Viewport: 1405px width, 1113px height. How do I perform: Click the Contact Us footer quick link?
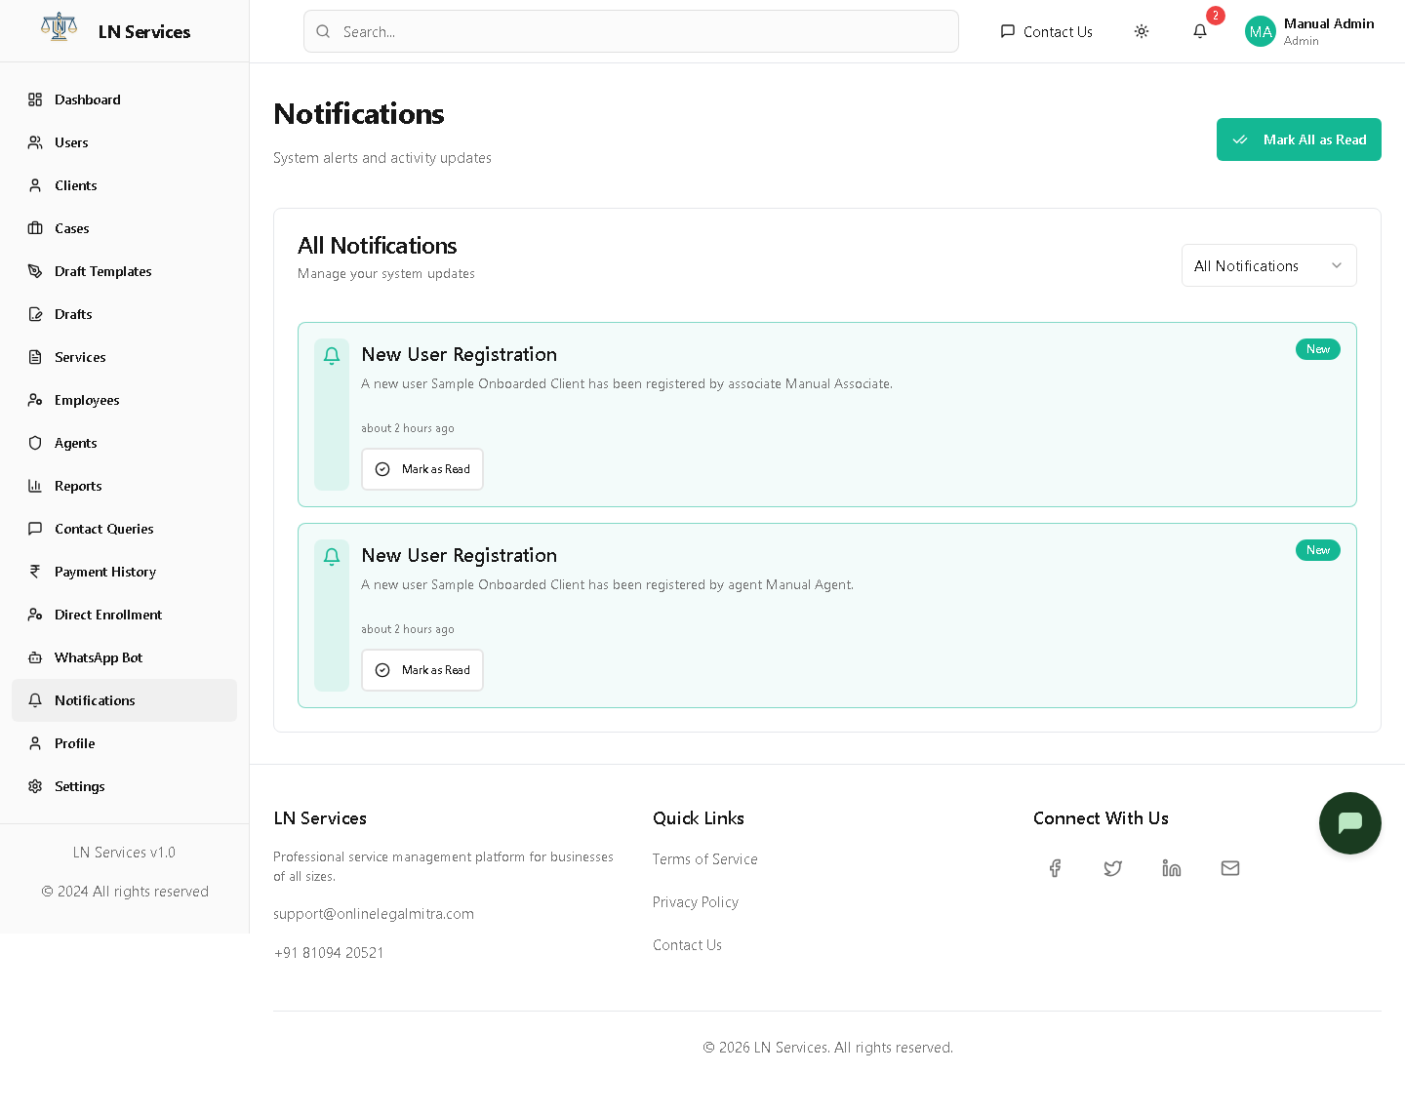click(688, 945)
